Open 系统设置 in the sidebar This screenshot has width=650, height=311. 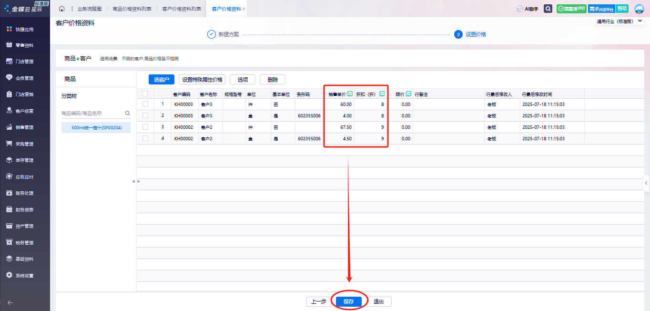[24, 276]
